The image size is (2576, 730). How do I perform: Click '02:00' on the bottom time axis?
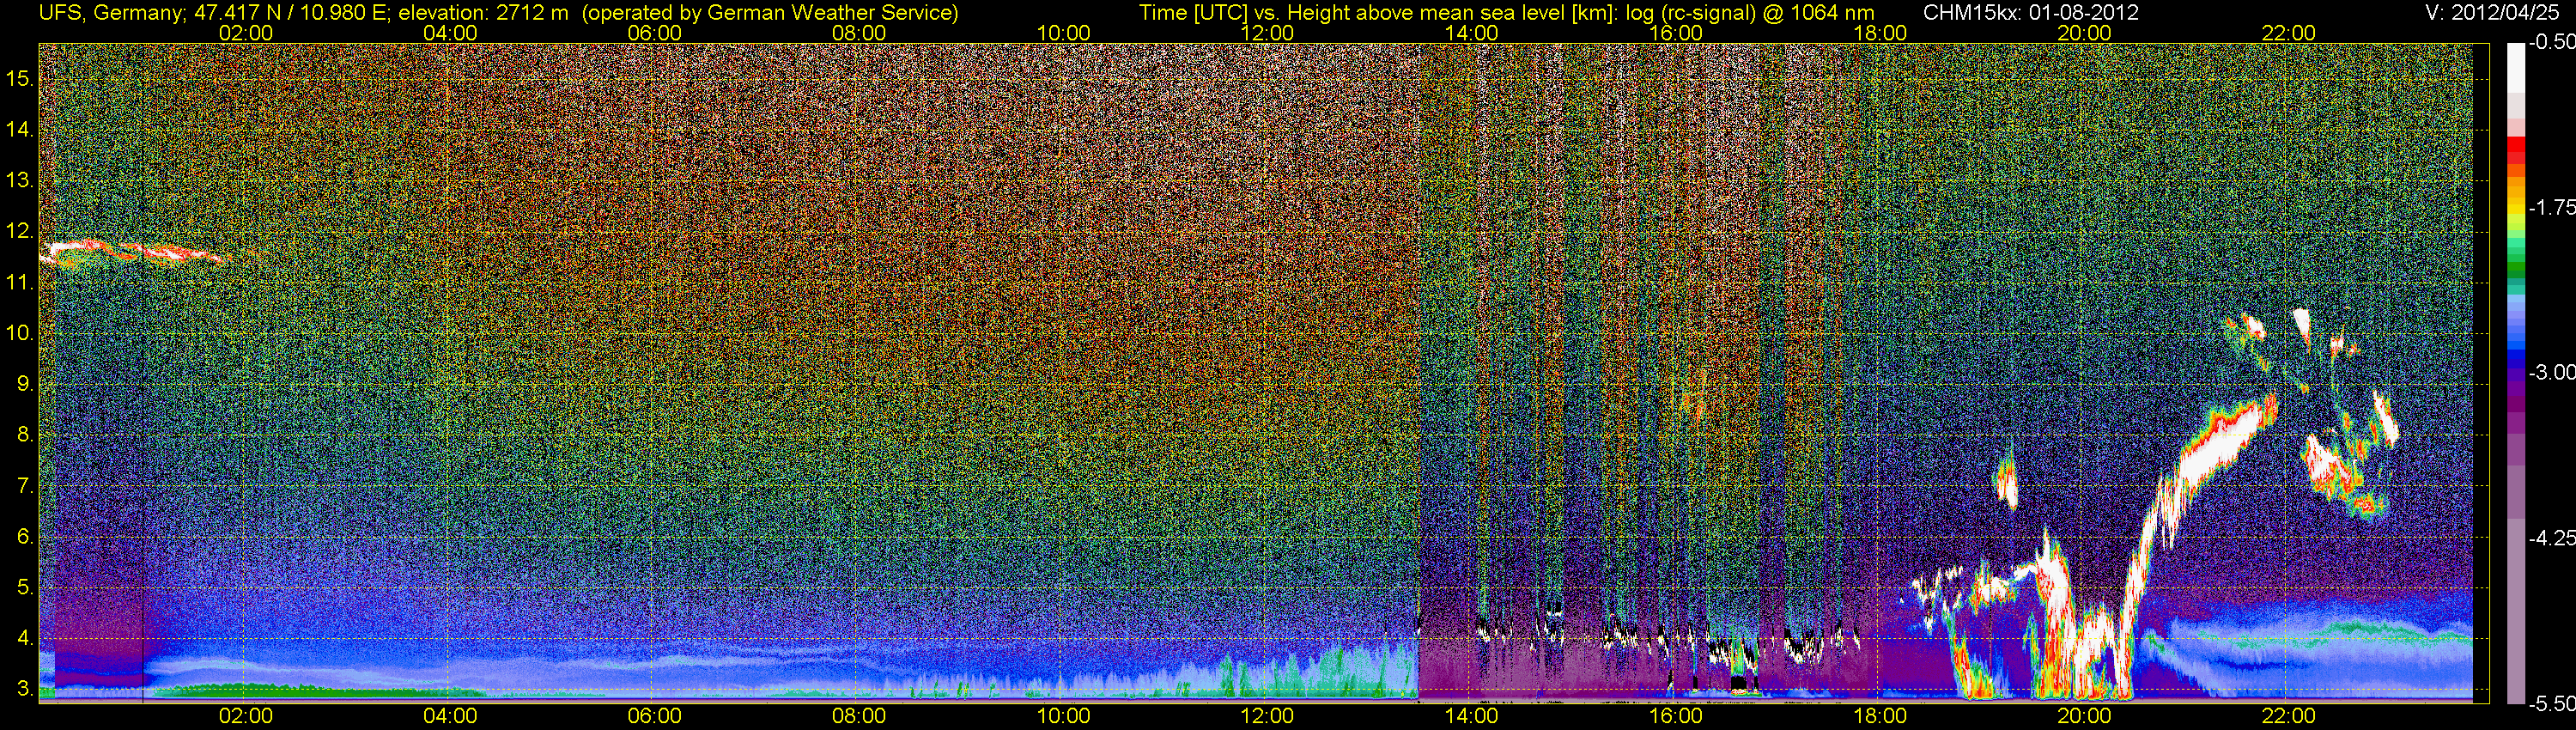coord(246,716)
